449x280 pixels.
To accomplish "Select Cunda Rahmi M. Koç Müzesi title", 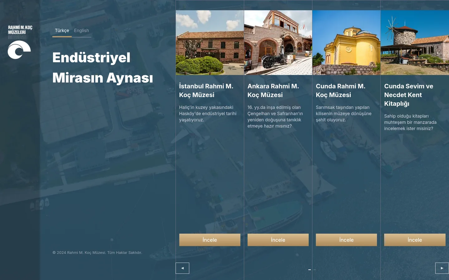I will pyautogui.click(x=340, y=91).
